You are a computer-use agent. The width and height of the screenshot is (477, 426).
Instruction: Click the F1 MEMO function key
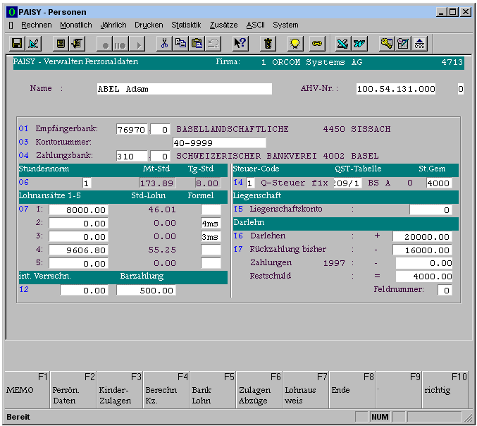pos(27,389)
